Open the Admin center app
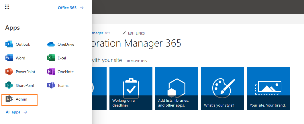The width and height of the screenshot is (304, 124). [19, 100]
